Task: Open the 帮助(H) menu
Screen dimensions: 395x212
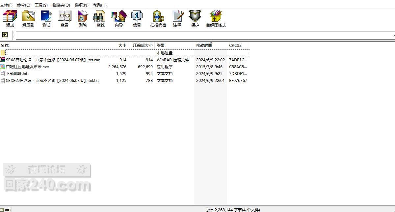Action: (x=100, y=5)
